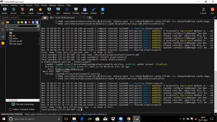The width and height of the screenshot is (217, 122).
Task: Click the Packages toolbar icon
Action: tap(84, 11)
